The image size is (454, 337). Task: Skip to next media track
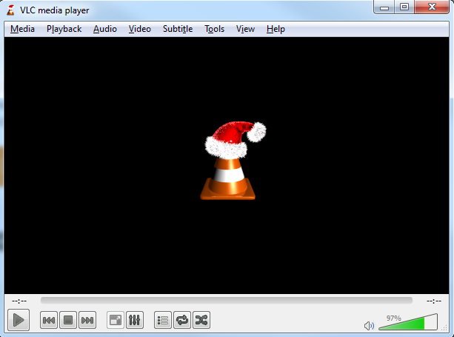point(87,320)
